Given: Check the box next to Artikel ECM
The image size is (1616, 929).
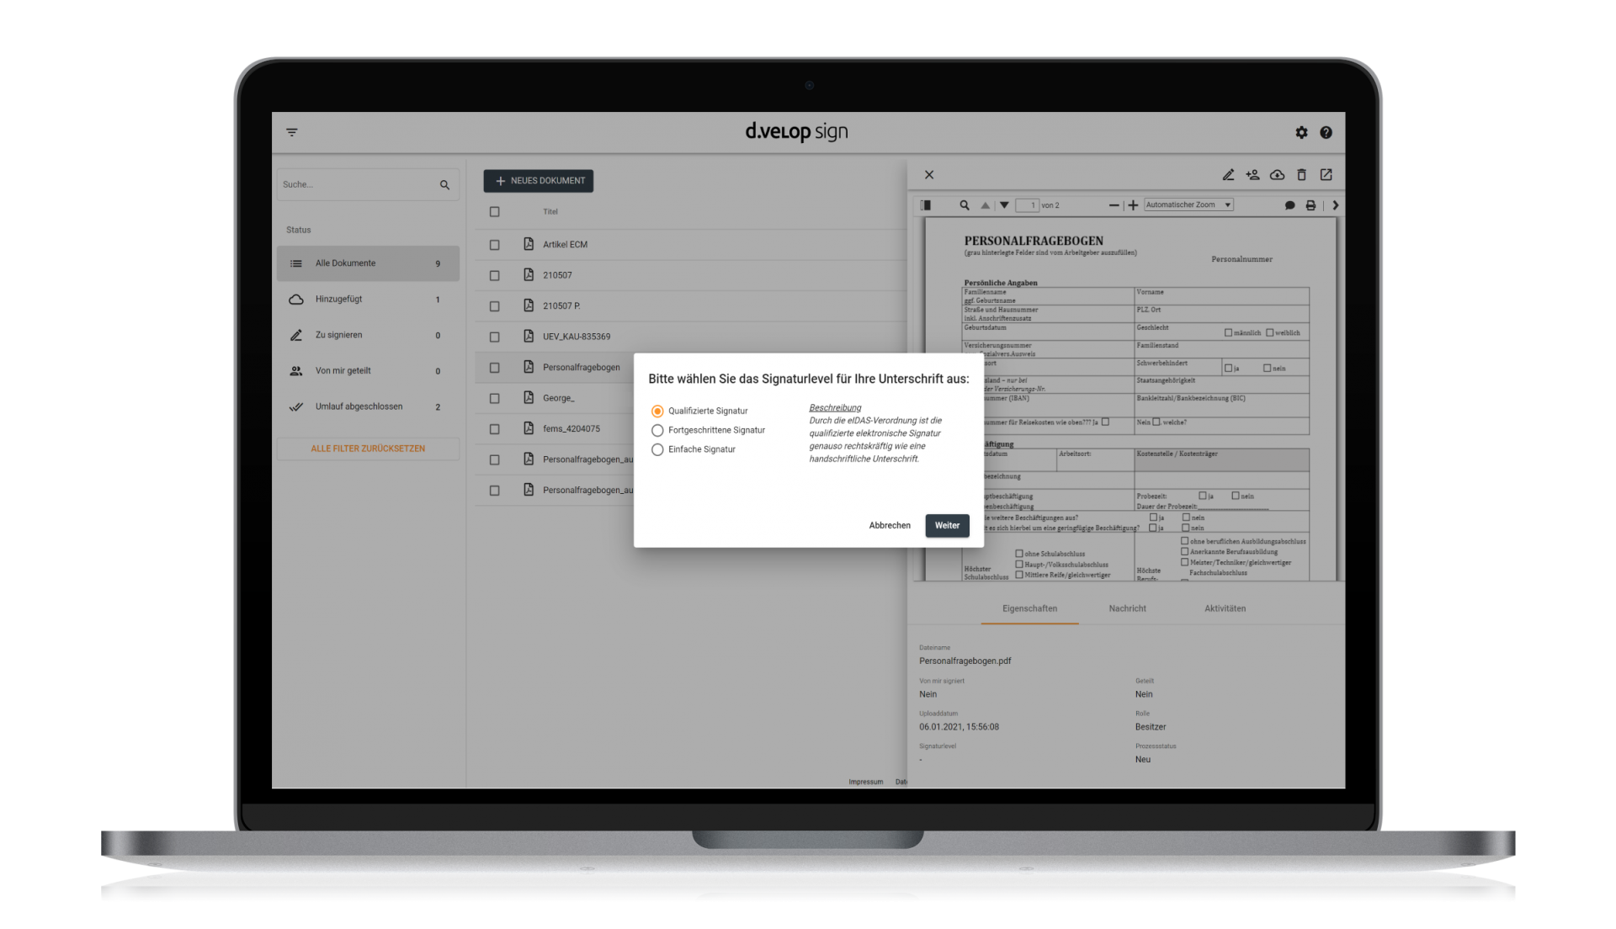Looking at the screenshot, I should 495,245.
